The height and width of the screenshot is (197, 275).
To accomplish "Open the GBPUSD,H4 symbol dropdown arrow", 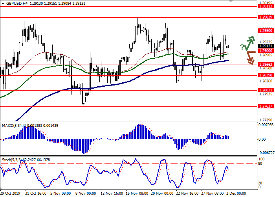I will tap(3, 3).
